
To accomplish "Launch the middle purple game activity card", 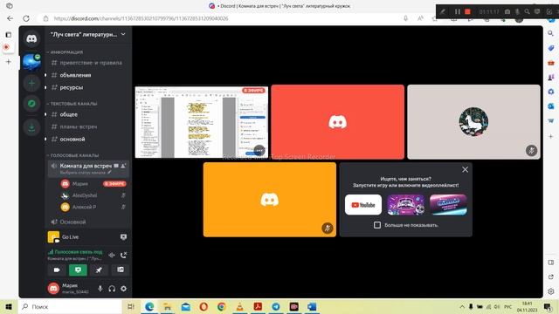I will point(405,205).
